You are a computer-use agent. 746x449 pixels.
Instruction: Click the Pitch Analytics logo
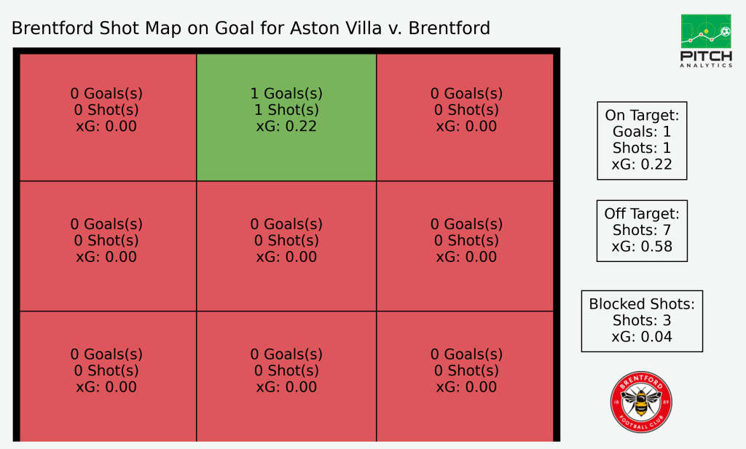(x=706, y=41)
